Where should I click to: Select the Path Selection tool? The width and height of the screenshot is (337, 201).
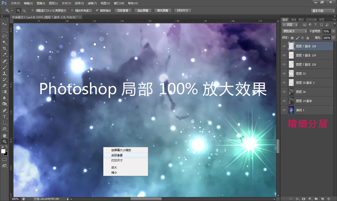pos(4,123)
